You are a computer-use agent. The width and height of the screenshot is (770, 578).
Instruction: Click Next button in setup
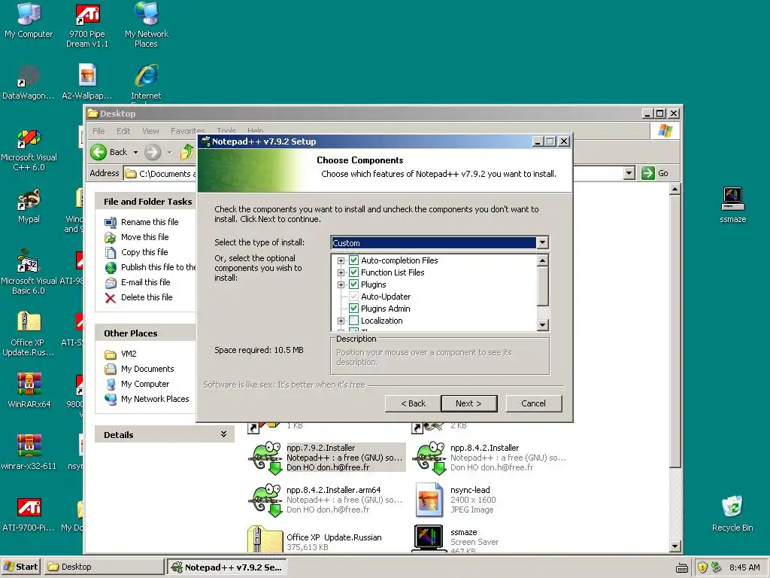(x=469, y=403)
